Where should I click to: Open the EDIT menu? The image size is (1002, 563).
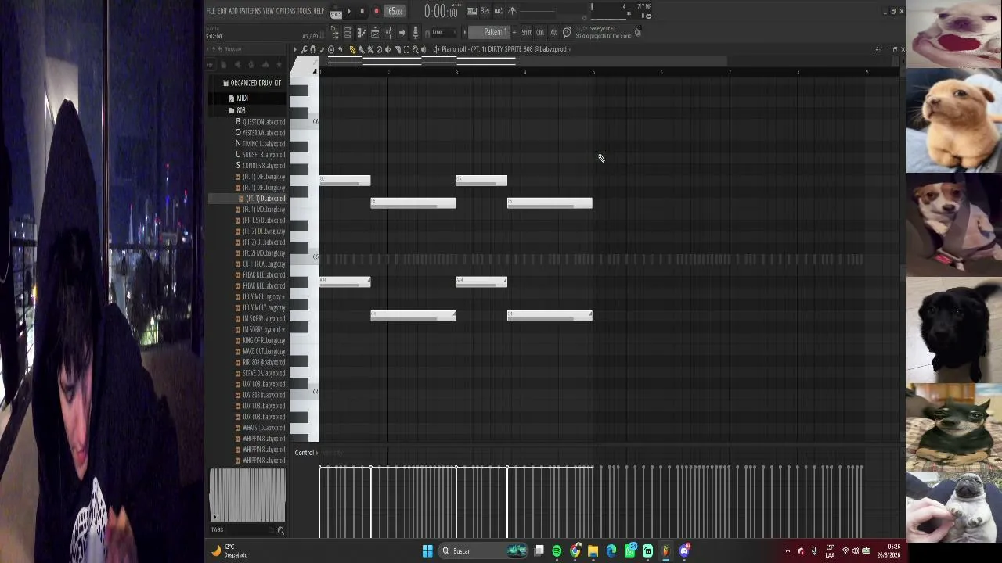click(x=222, y=11)
